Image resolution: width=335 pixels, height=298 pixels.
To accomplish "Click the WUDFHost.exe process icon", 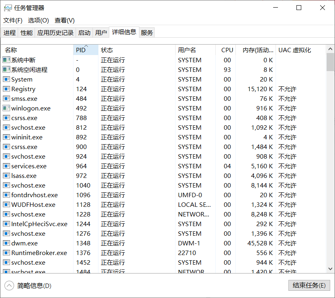I will pyautogui.click(x=6, y=204).
